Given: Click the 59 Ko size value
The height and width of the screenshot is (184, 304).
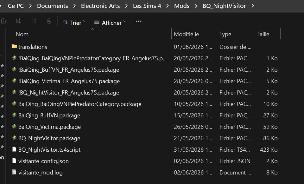Looking at the screenshot, I should 270,127.
